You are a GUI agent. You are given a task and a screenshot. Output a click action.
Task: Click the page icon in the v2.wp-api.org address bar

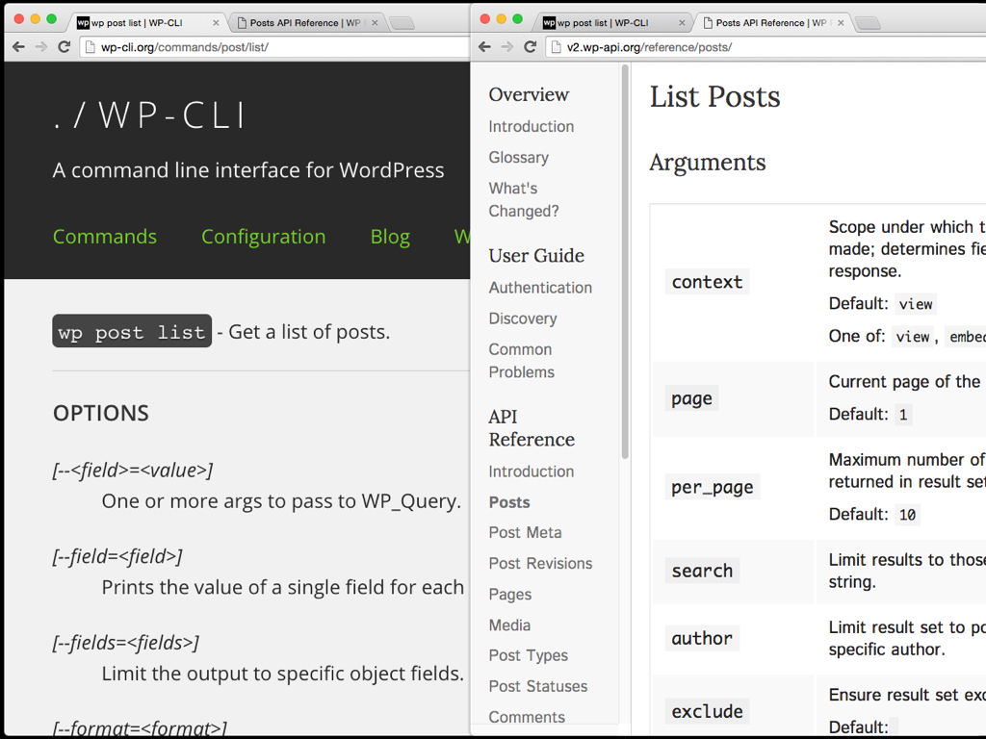556,47
